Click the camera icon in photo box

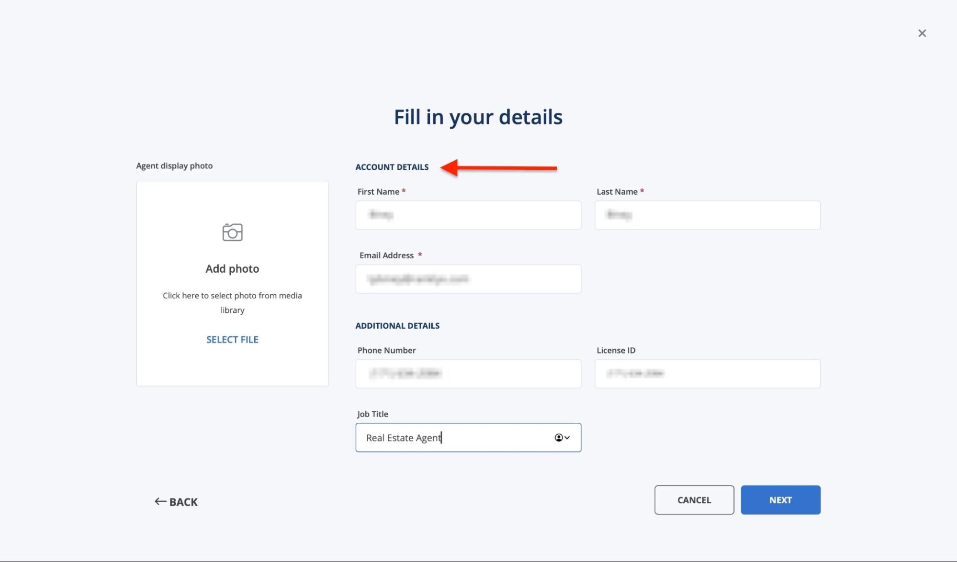point(232,232)
